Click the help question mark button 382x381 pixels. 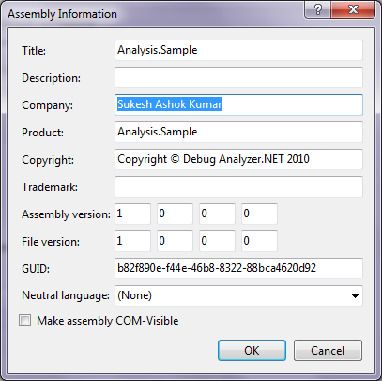tap(317, 10)
